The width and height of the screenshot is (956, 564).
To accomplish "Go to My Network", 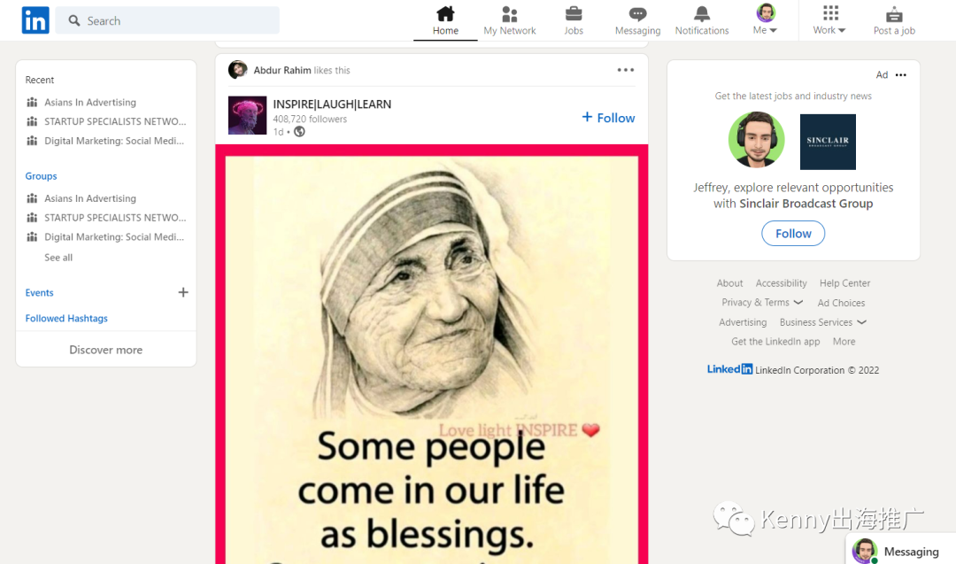I will [x=510, y=20].
